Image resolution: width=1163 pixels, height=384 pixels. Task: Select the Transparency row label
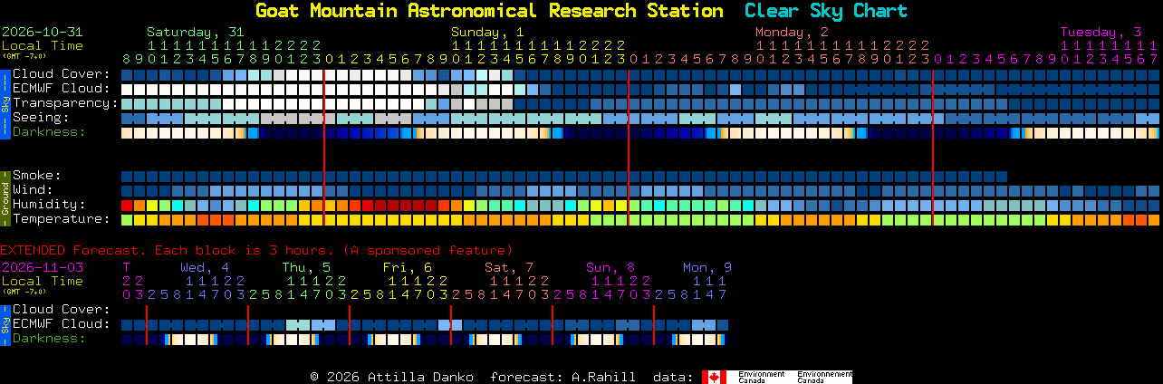pyautogui.click(x=66, y=103)
